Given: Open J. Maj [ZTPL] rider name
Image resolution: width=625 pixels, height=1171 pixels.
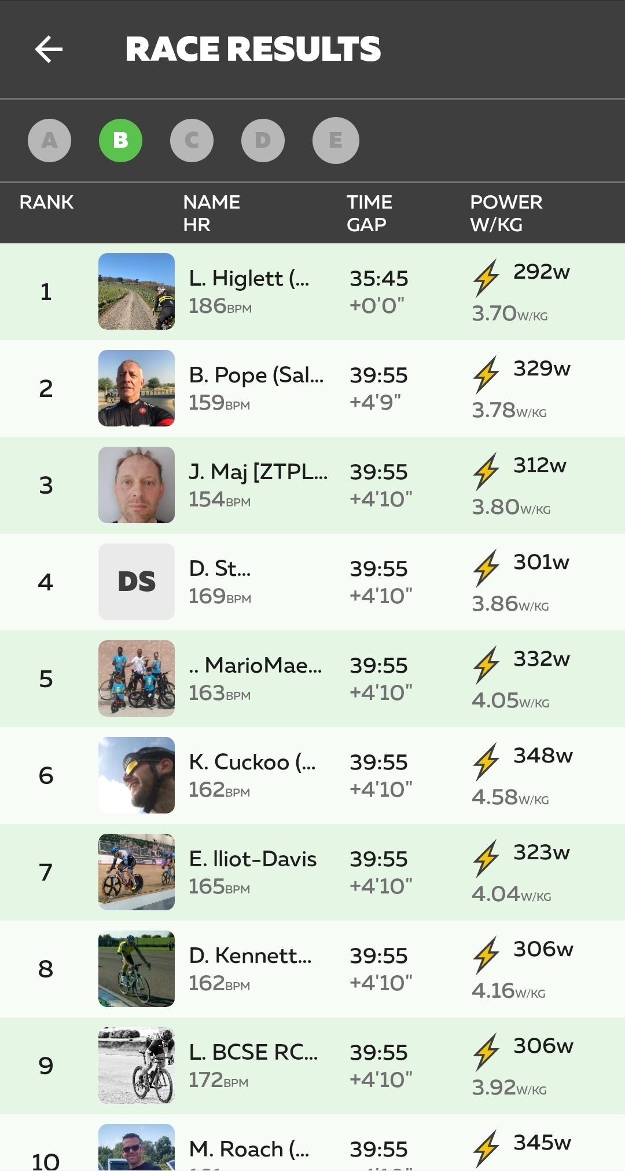Looking at the screenshot, I should click(x=258, y=472).
